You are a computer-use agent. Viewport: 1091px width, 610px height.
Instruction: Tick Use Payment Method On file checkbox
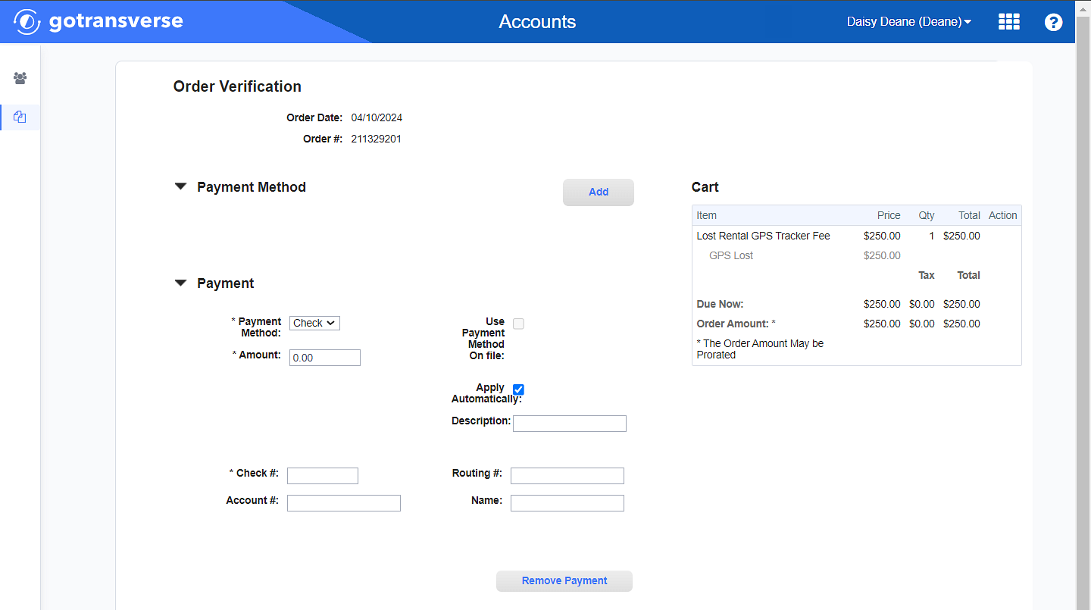pyautogui.click(x=518, y=324)
